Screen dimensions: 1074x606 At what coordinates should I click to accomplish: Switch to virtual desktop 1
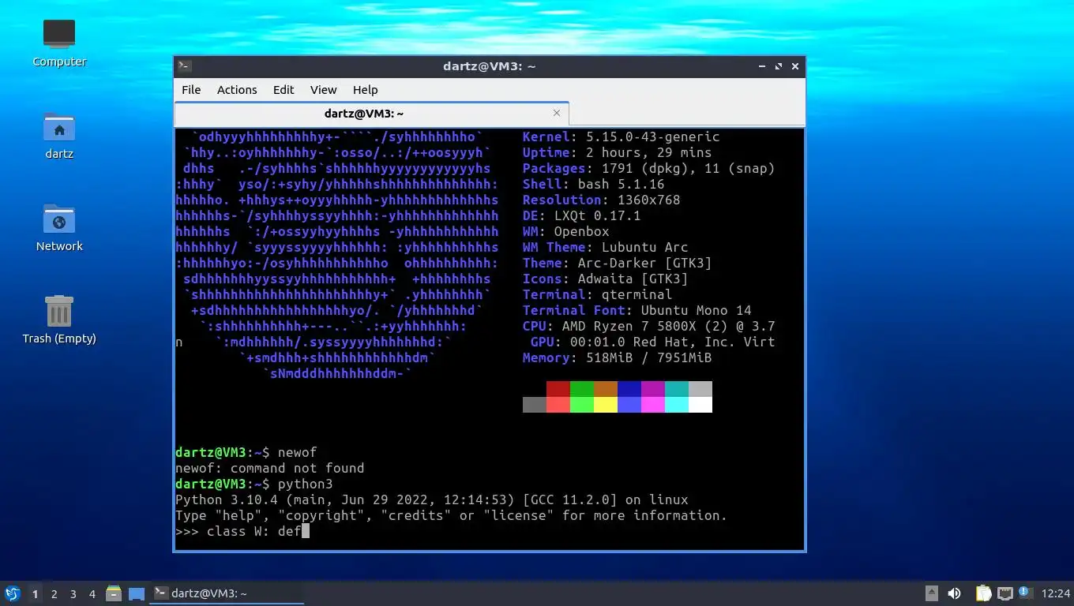point(35,593)
